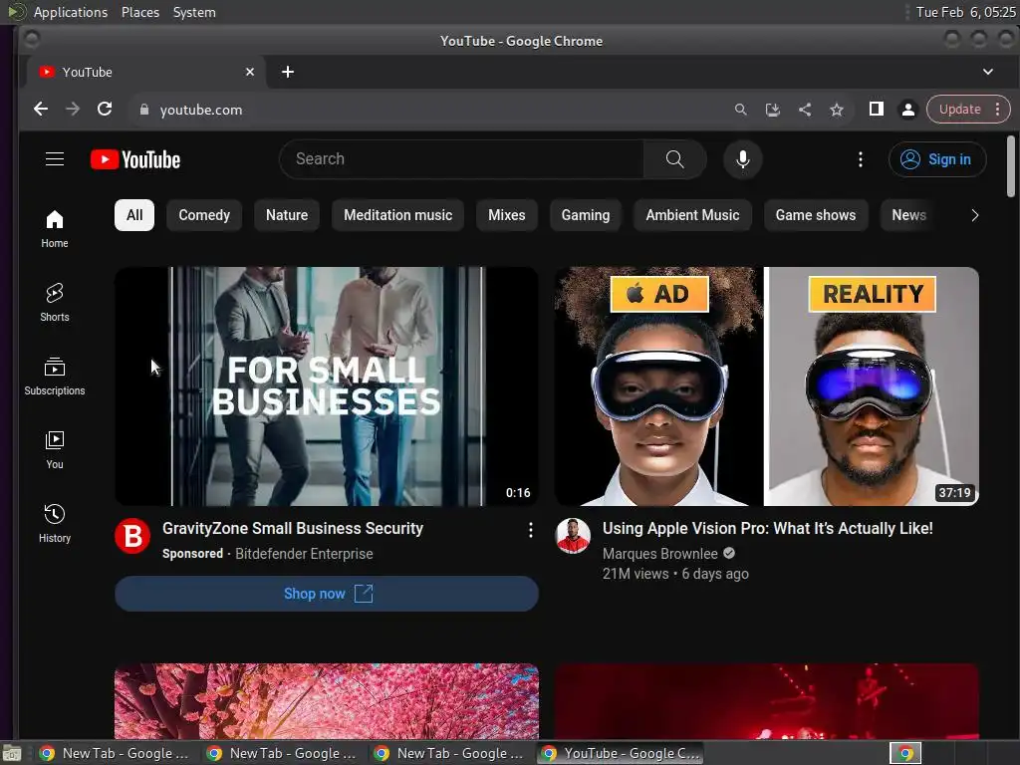
Task: Open Subscriptions from sidebar
Action: (x=55, y=377)
